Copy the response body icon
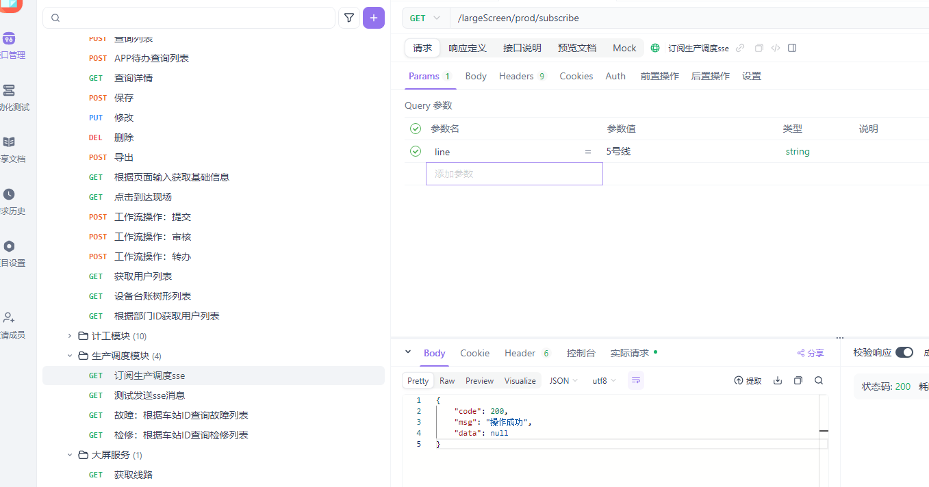 (798, 380)
